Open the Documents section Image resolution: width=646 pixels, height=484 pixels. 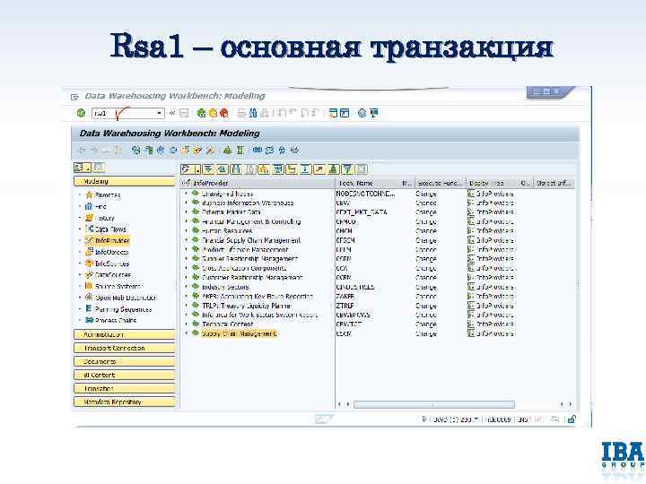pos(125,362)
